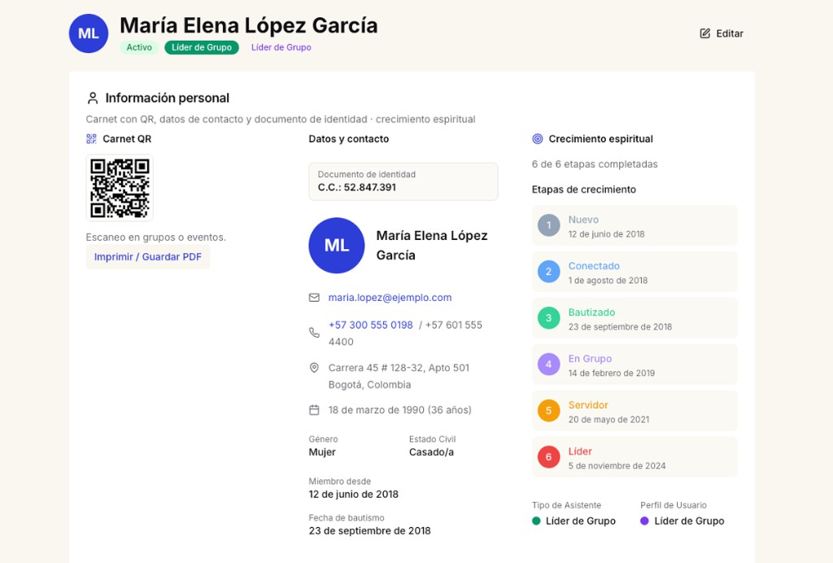Click stage number 2 circle for Conectado
Screen dimensions: 833x563
(549, 272)
